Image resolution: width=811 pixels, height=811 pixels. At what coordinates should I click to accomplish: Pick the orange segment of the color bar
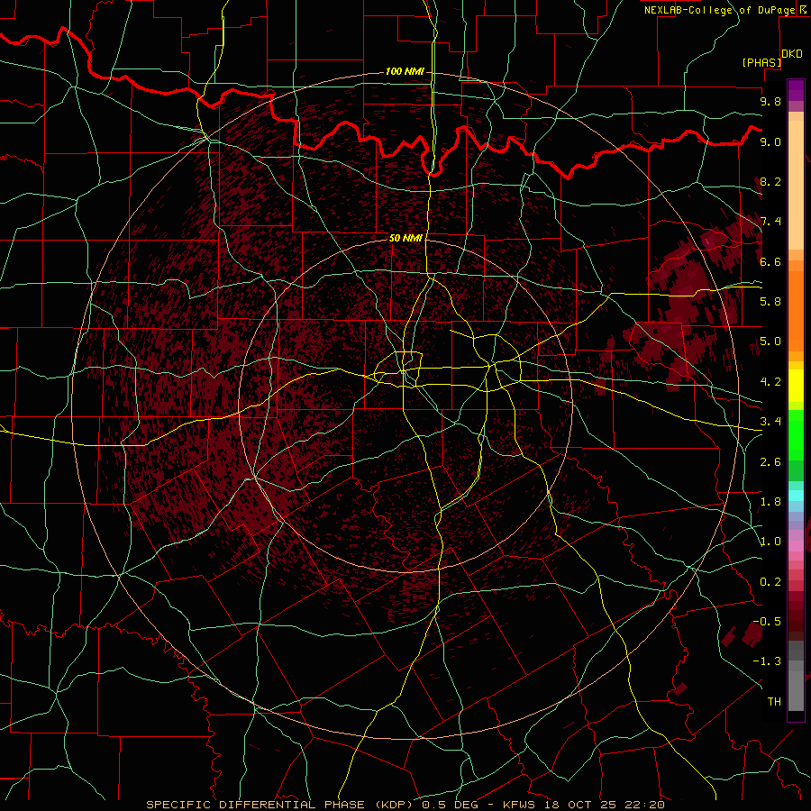[x=796, y=310]
